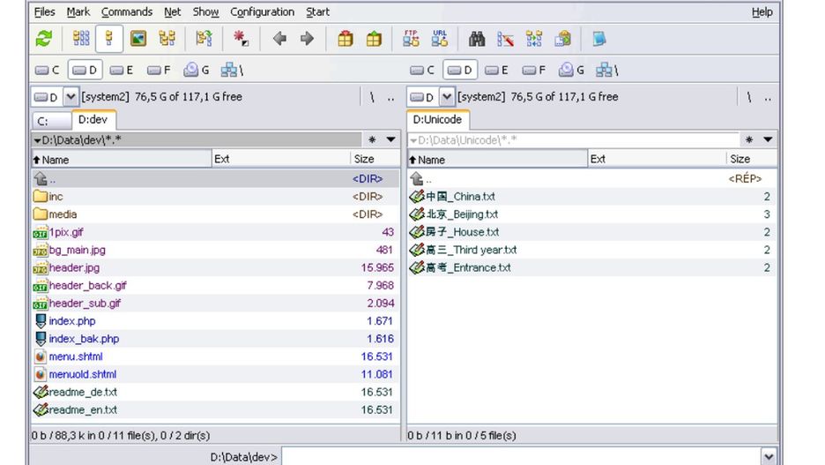The image size is (825, 465).
Task: Select the media folder
Action: click(x=216, y=214)
